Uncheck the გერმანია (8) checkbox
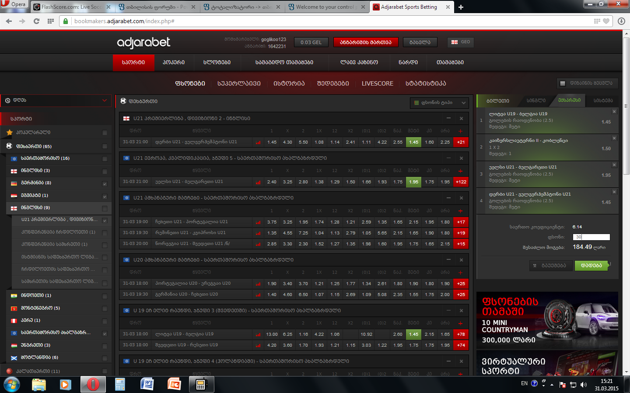Viewport: 630px width, 393px height. (x=105, y=184)
